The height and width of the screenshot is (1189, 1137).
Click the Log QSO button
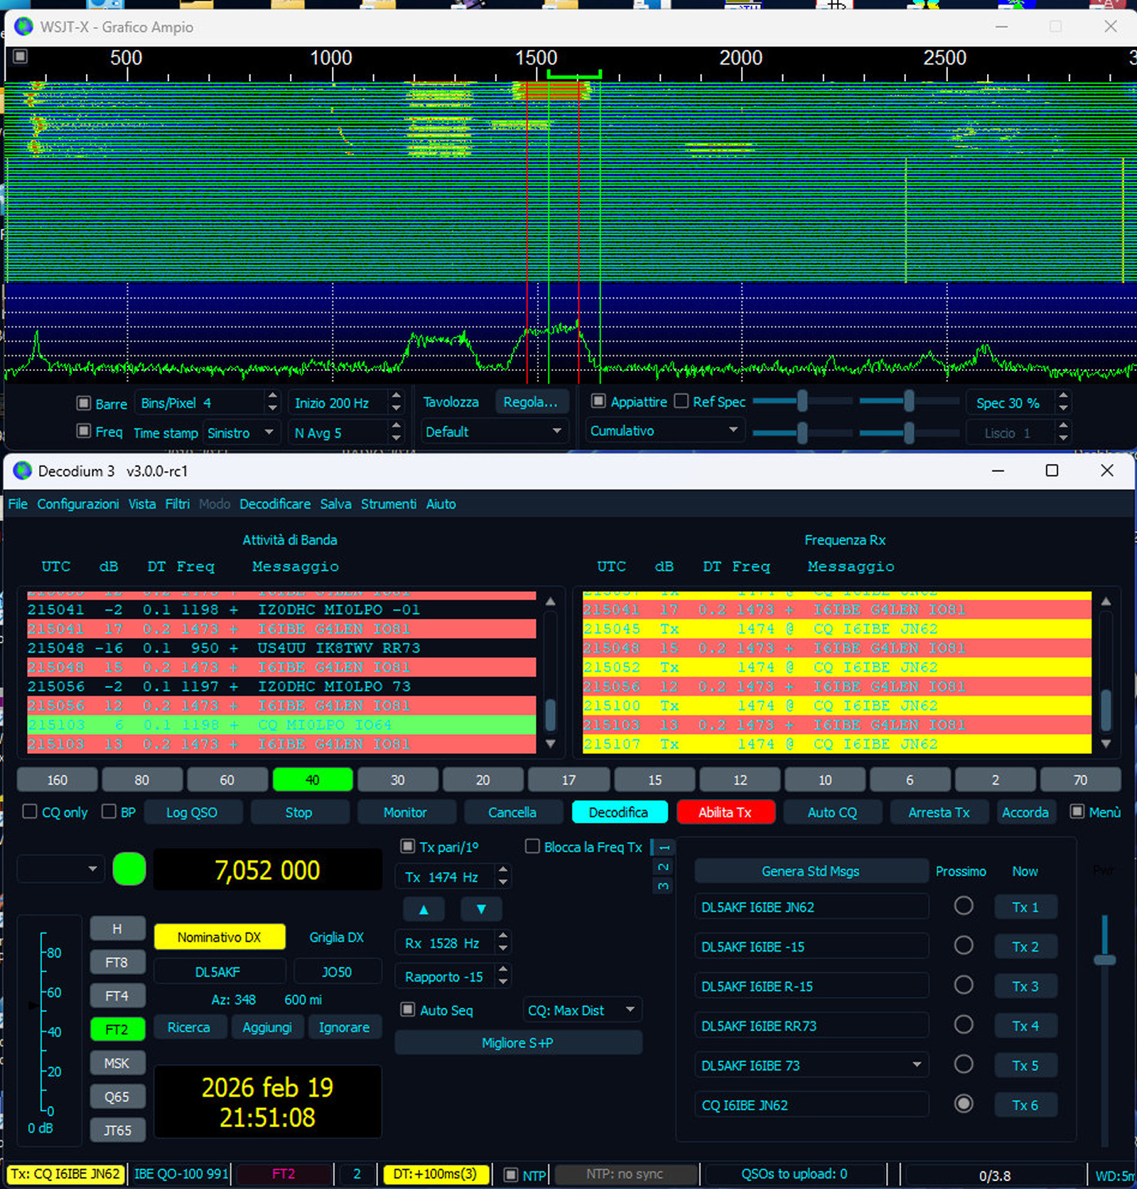tap(192, 812)
